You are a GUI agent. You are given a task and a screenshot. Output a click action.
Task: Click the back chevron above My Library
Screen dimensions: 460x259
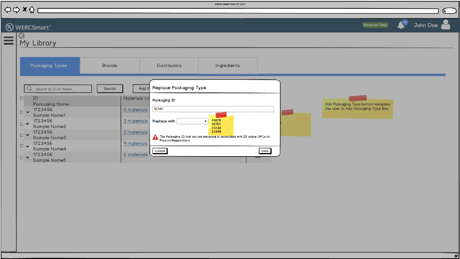pos(22,36)
